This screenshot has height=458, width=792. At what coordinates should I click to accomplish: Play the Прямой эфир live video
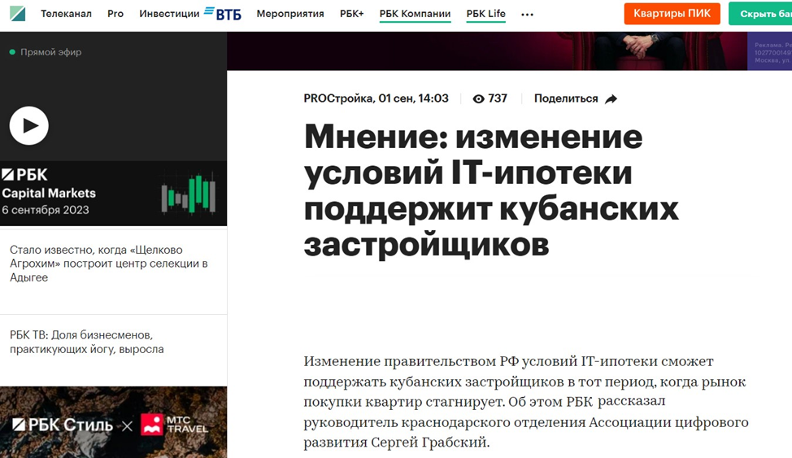(x=28, y=125)
